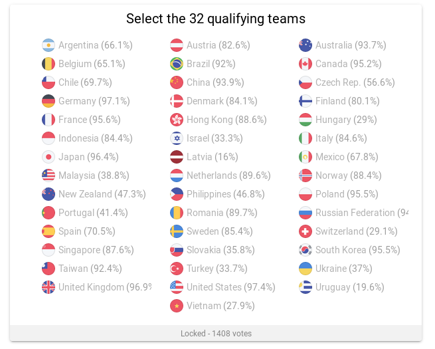Select Netherlands (89.6%) team

pyautogui.click(x=220, y=175)
